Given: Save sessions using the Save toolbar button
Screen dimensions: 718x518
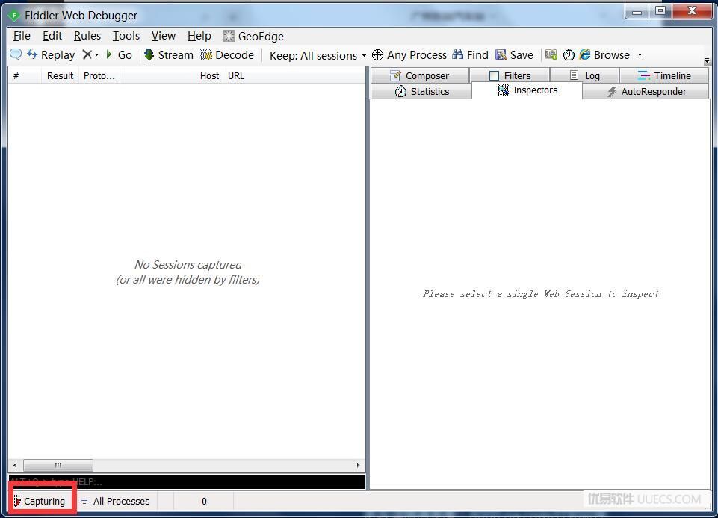Looking at the screenshot, I should (514, 55).
